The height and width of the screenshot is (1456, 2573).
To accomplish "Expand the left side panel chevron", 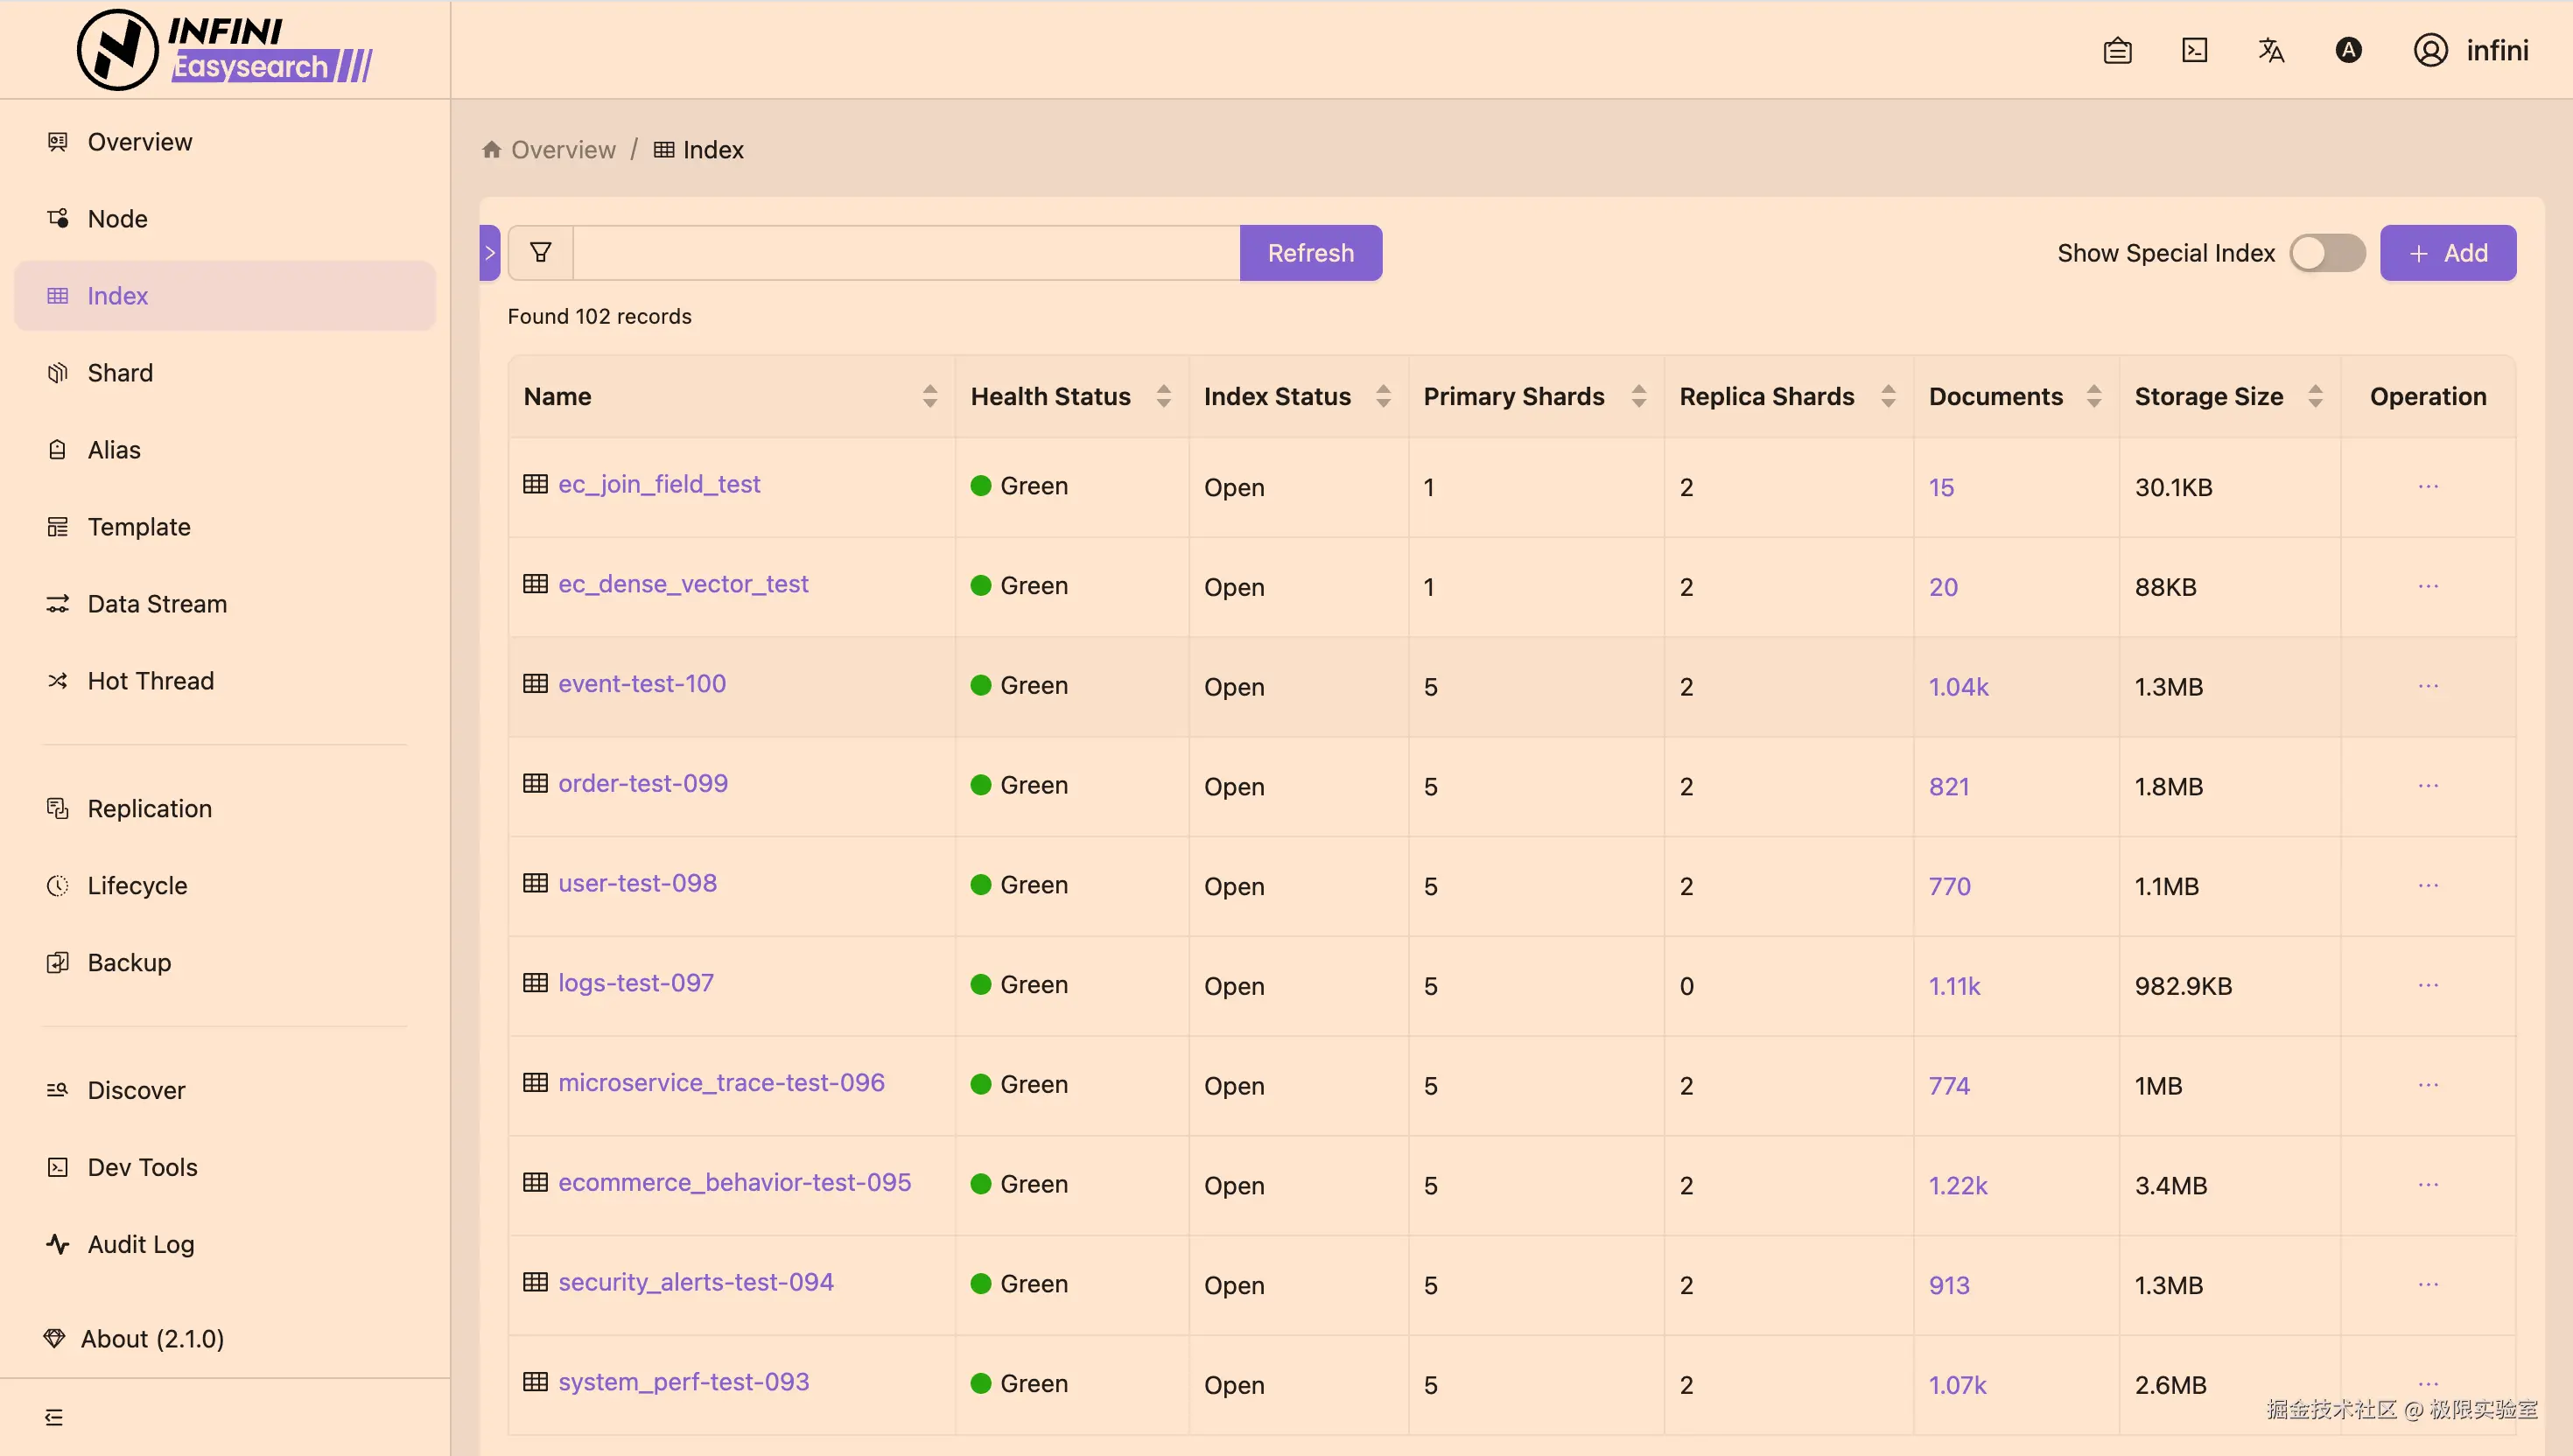I will pos(490,253).
